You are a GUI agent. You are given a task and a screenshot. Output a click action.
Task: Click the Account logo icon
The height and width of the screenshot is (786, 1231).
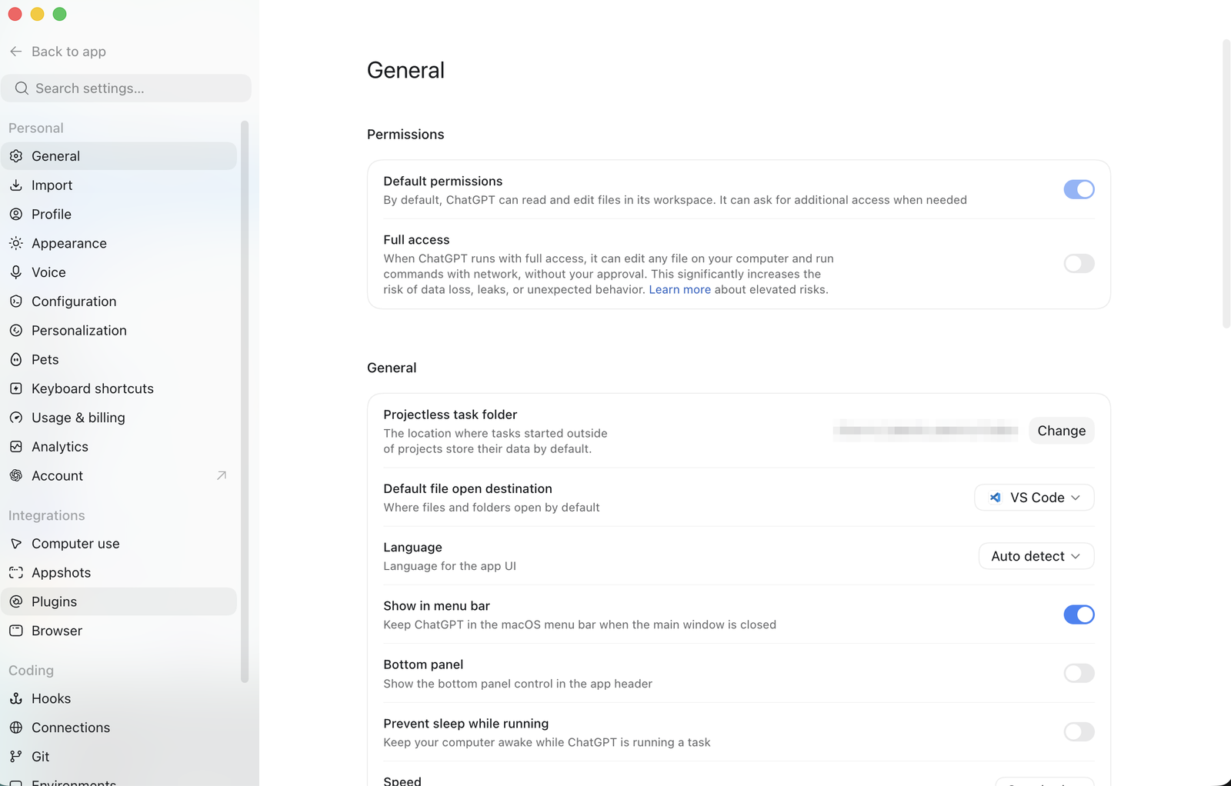point(16,476)
